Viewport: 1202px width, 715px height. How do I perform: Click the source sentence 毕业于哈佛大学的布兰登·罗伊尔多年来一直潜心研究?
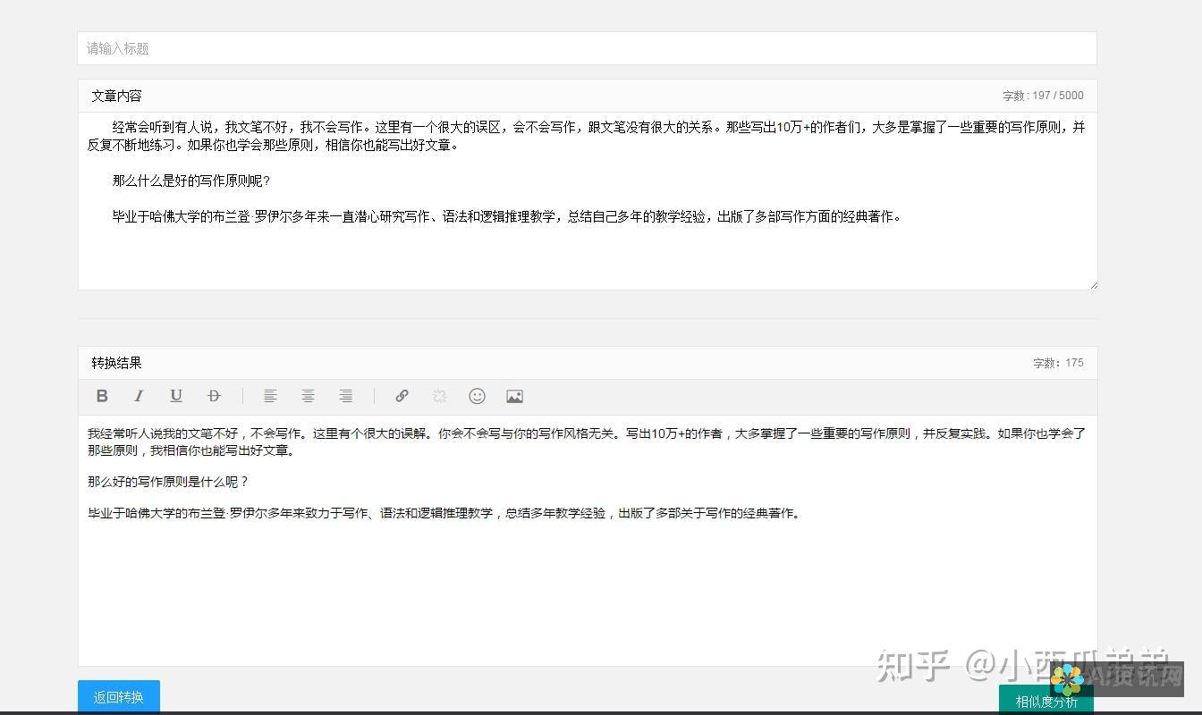point(507,216)
